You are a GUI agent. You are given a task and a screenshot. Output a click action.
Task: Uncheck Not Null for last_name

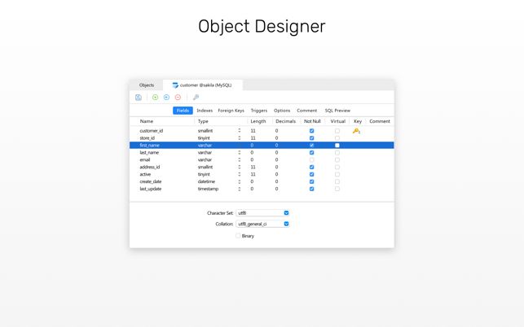click(x=312, y=153)
